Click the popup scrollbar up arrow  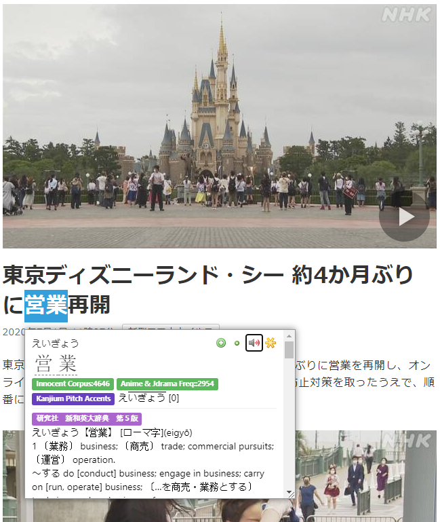pos(289,335)
